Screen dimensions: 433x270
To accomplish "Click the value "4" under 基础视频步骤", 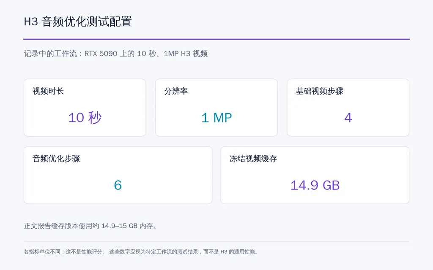I will point(348,118).
